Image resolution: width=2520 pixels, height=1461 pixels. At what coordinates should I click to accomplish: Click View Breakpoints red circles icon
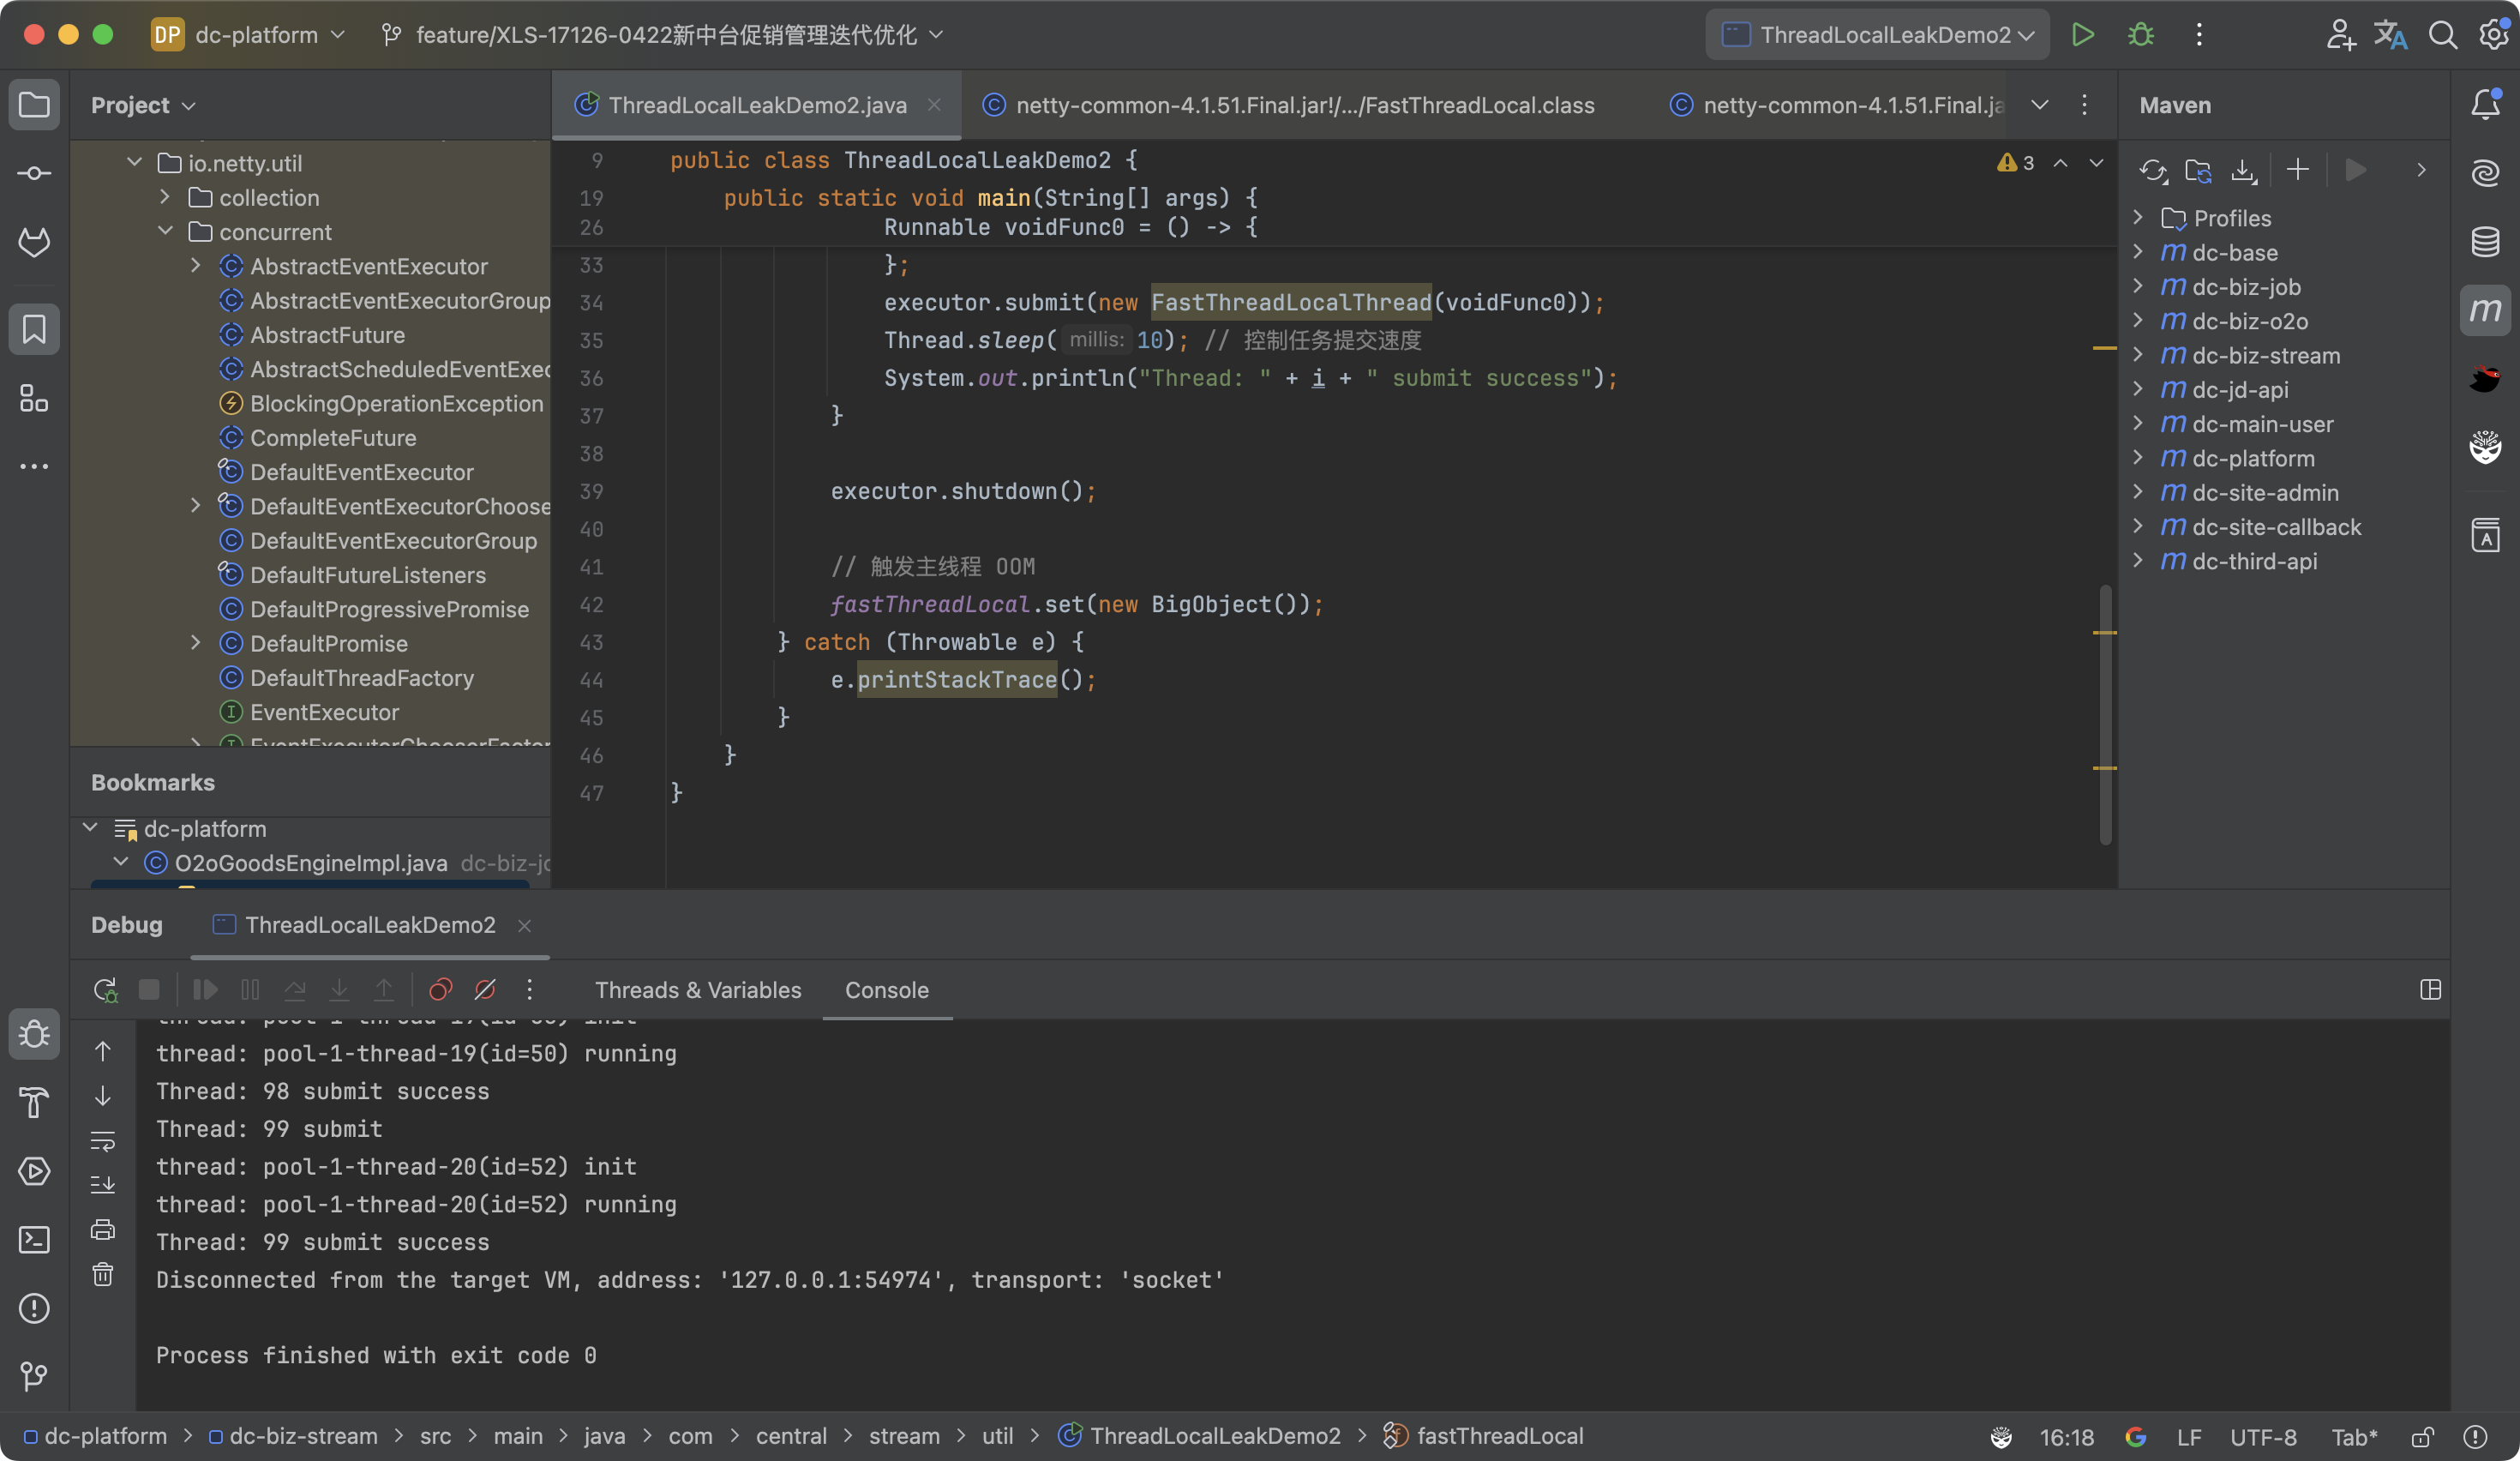click(x=440, y=990)
